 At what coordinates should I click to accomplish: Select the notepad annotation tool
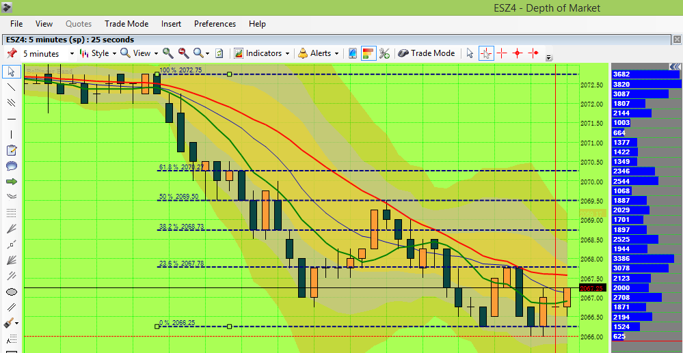click(x=12, y=150)
